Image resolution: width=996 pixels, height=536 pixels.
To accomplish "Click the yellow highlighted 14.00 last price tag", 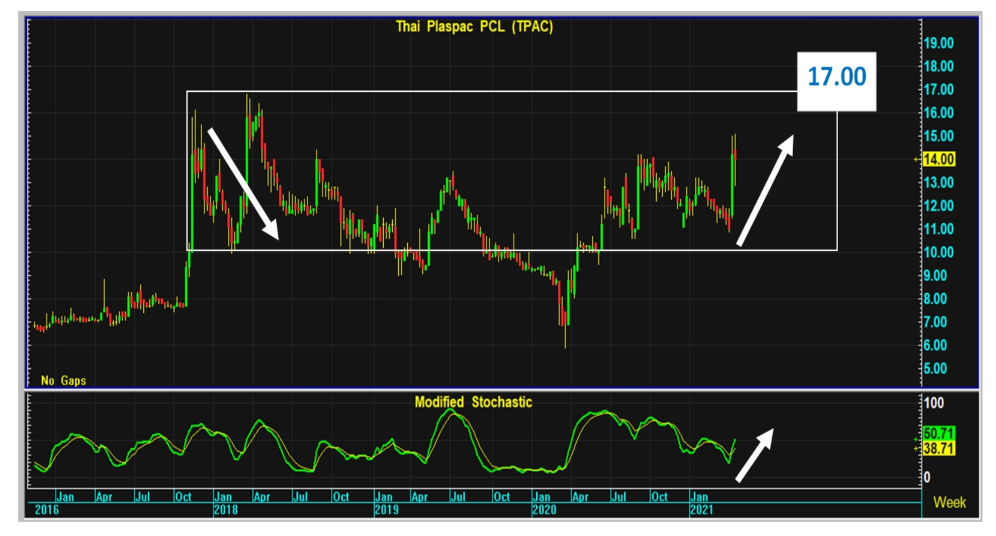I will (x=939, y=159).
